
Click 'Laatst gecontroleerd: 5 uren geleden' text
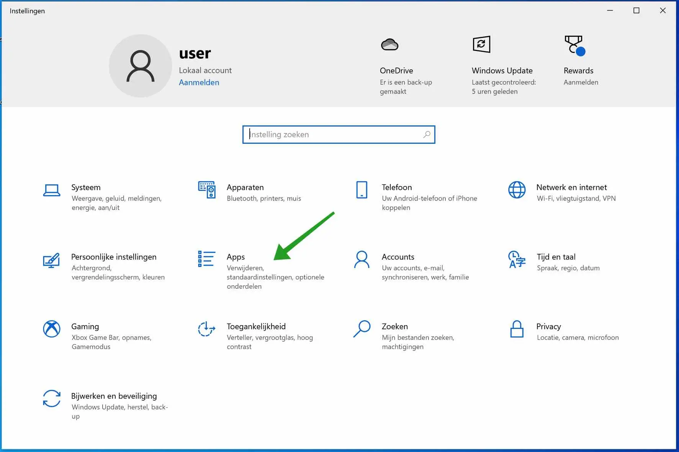[x=504, y=87]
